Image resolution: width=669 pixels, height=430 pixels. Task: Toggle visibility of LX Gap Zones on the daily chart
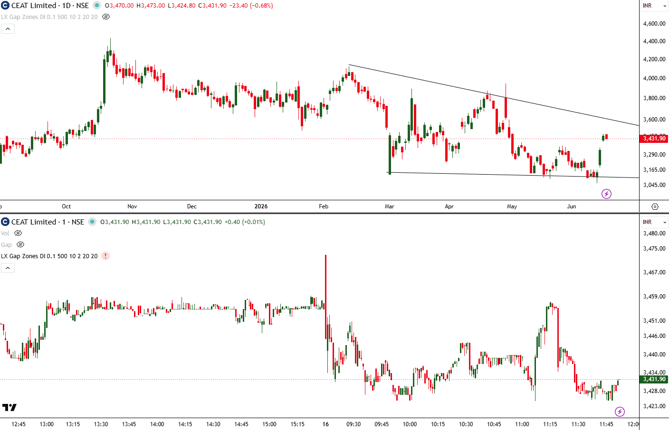tap(106, 17)
